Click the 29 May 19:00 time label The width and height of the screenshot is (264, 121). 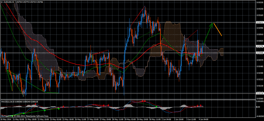pos(142,119)
